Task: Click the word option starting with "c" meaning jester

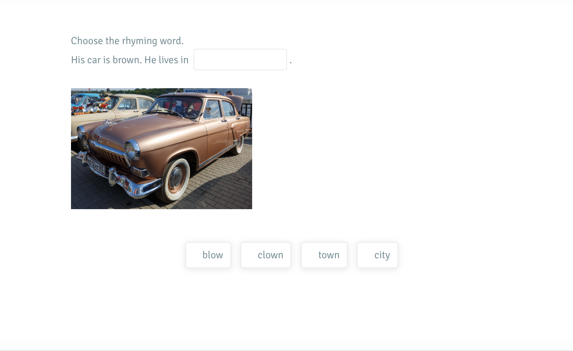Action: pos(266,255)
